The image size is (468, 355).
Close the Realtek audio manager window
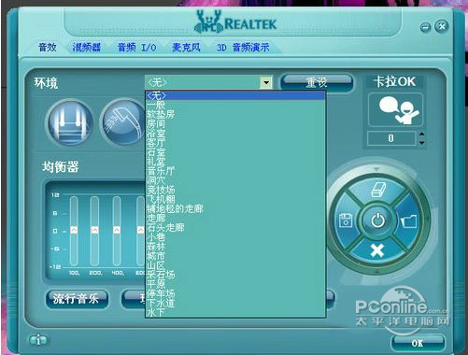442,26
